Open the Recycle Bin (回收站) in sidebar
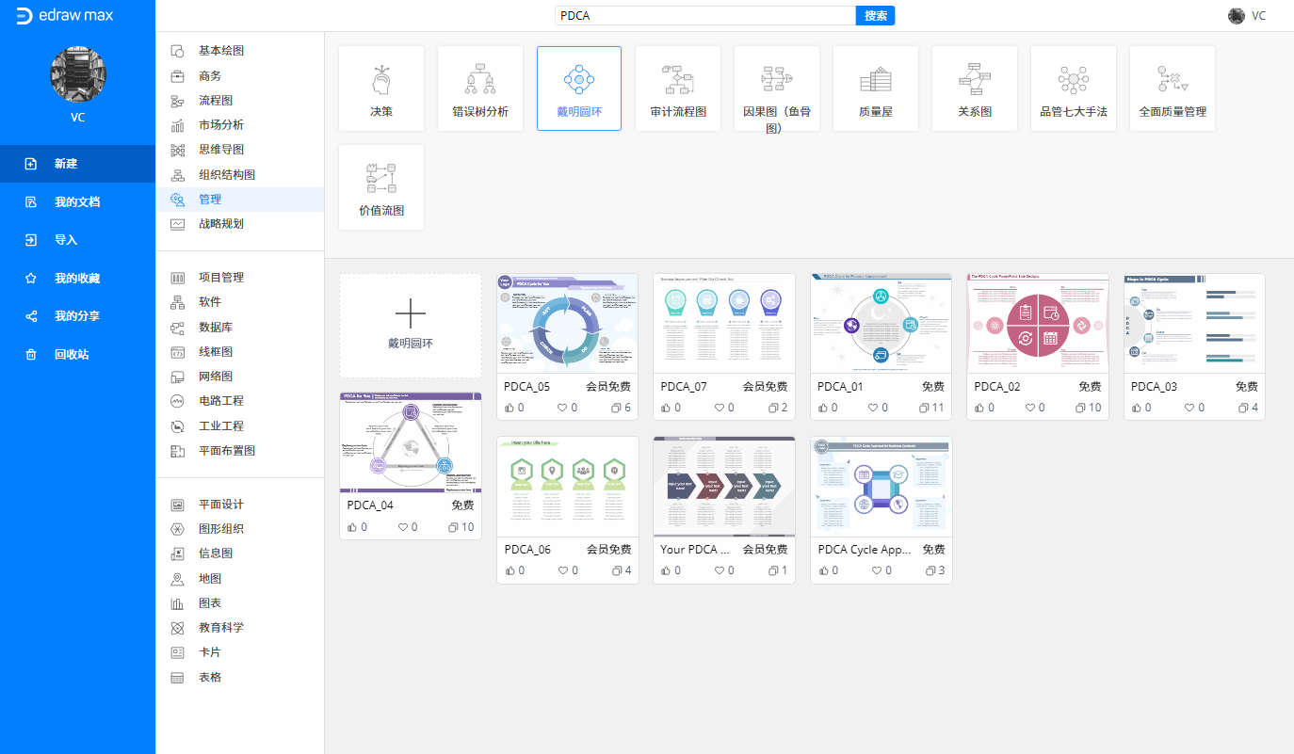The image size is (1294, 754). [x=77, y=354]
